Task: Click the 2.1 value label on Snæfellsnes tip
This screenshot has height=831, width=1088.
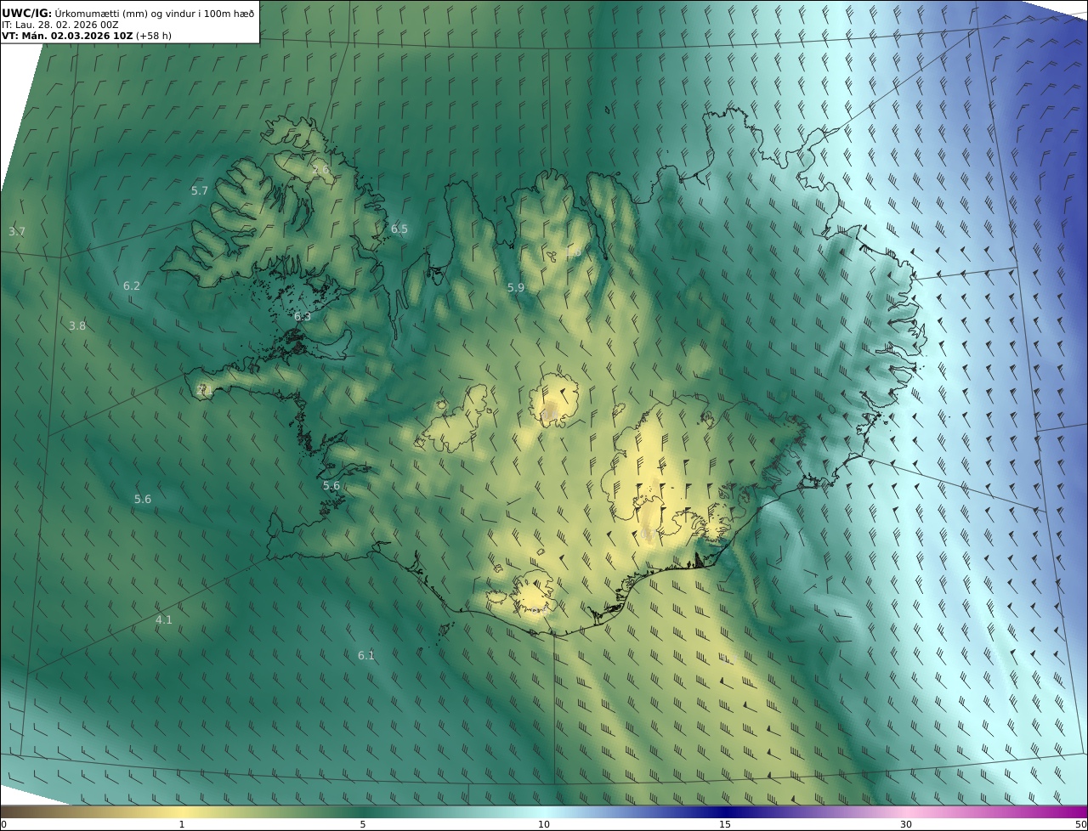Action: [x=204, y=391]
